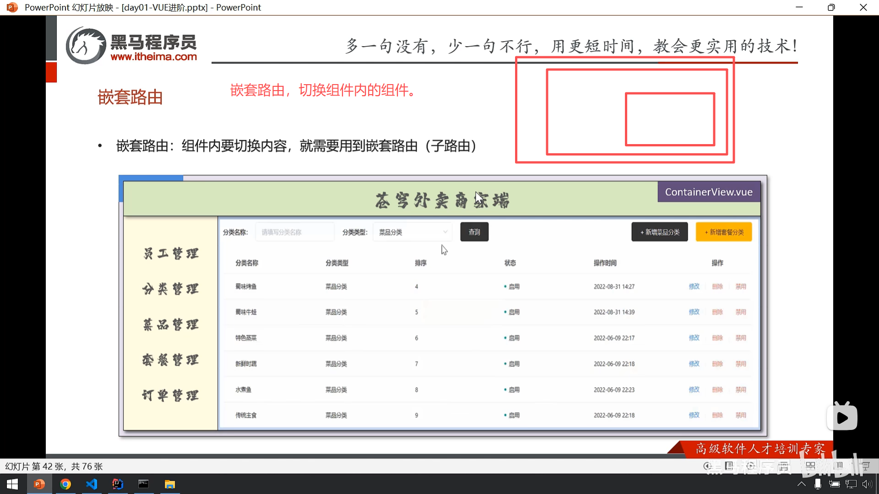Open Chrome from the taskbar
This screenshot has height=494, width=879.
point(65,484)
